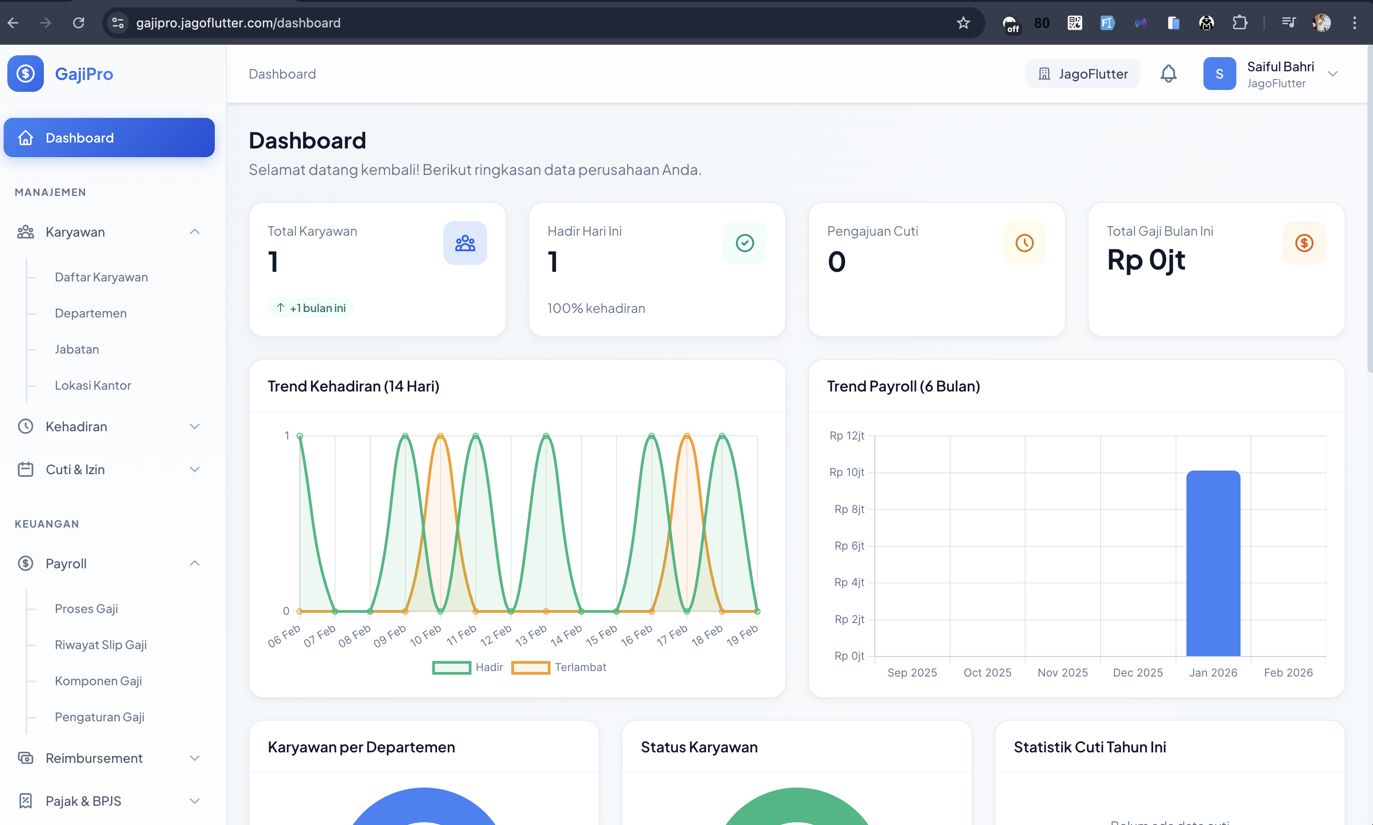
Task: Collapse the Karyawan menu section
Action: pos(109,232)
